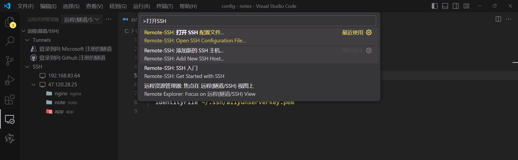This screenshot has width=518, height=160.
Task: Open the 终端(T) menu
Action: (165, 6)
